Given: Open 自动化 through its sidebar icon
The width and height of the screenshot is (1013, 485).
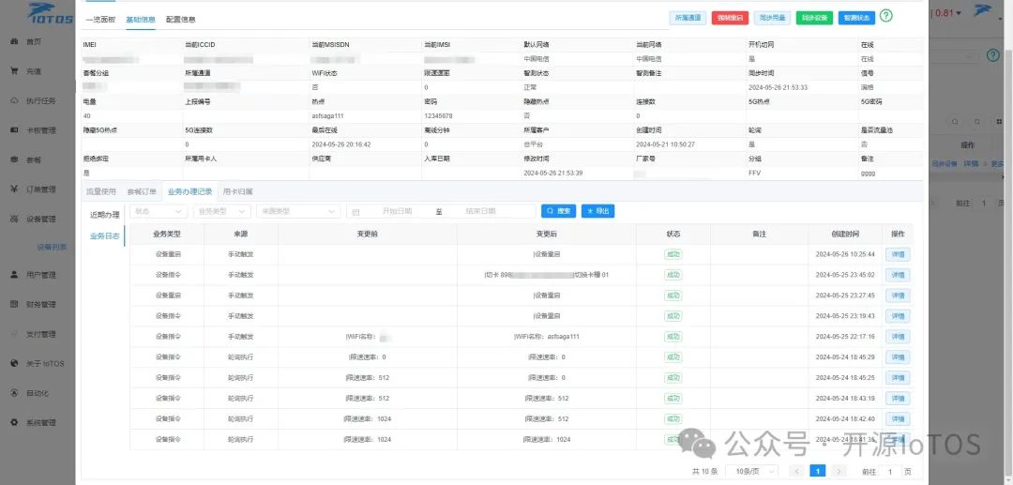Looking at the screenshot, I should tap(14, 393).
